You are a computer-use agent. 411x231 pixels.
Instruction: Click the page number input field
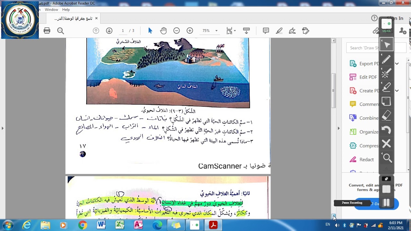click(123, 31)
